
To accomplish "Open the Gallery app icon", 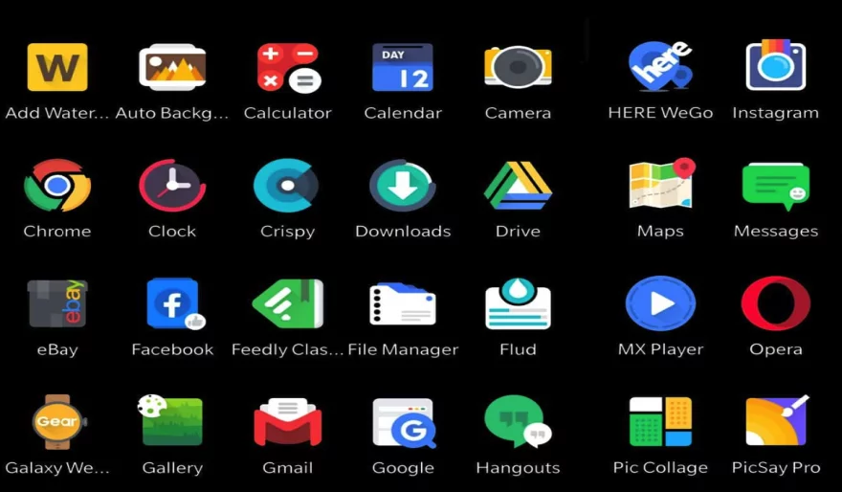I will pos(170,420).
